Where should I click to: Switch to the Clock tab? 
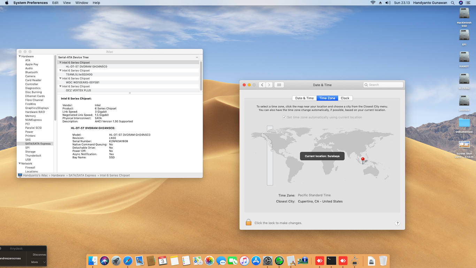click(345, 98)
